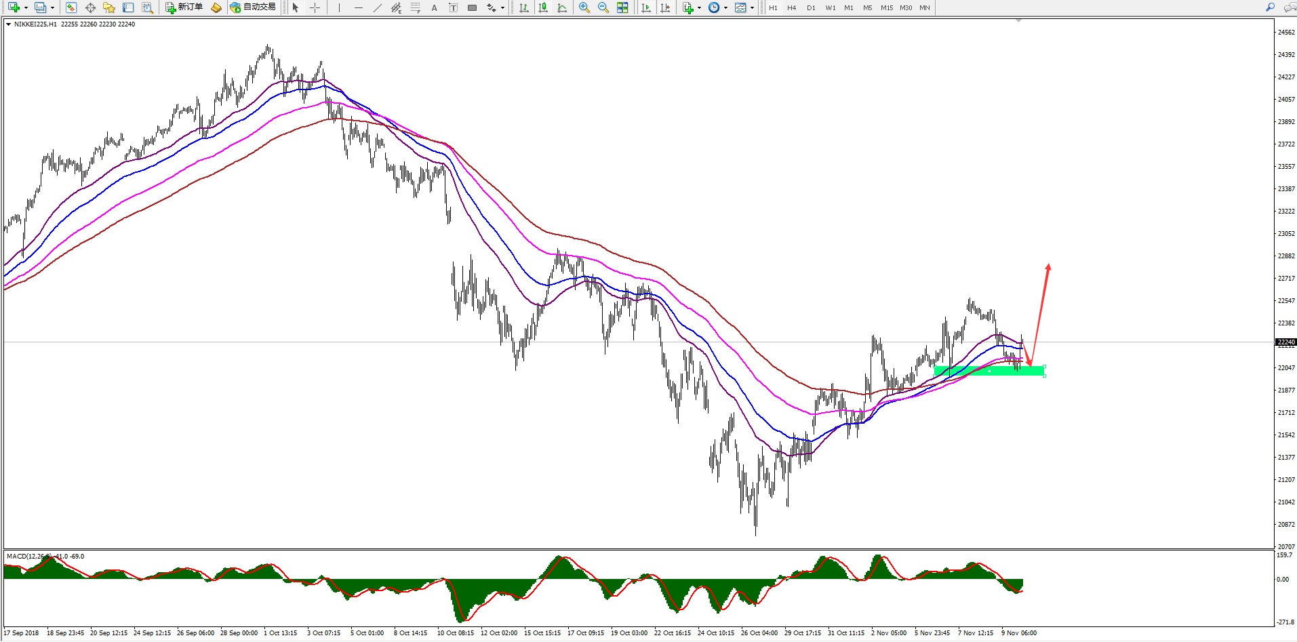The width and height of the screenshot is (1297, 642).
Task: Click the zoom in magnifier icon
Action: pos(584,7)
